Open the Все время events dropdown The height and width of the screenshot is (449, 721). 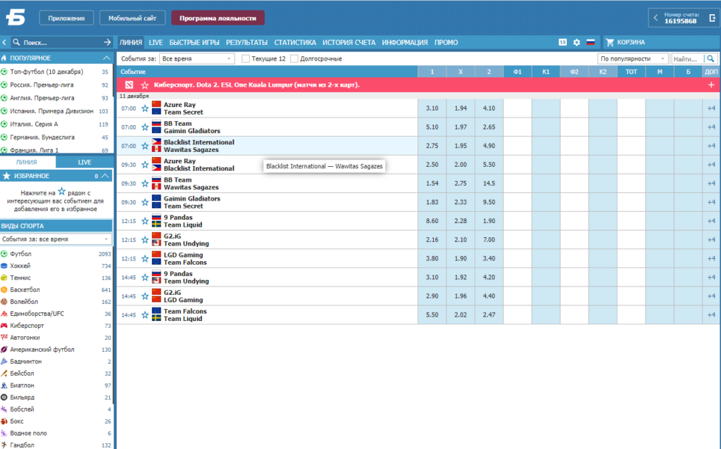click(197, 59)
